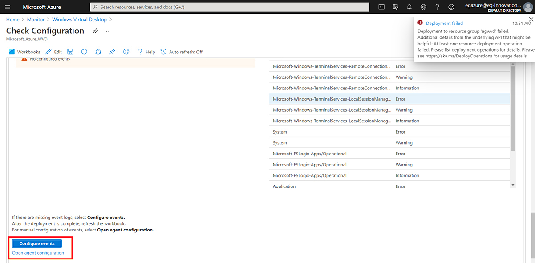Viewport: 535px width, 263px height.
Task: Click the share icon in the workbook toolbar
Action: (98, 52)
